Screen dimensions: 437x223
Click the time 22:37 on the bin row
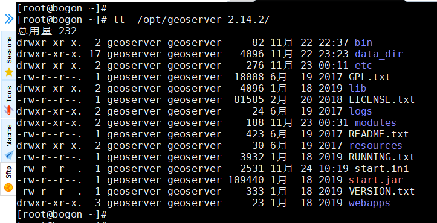333,42
